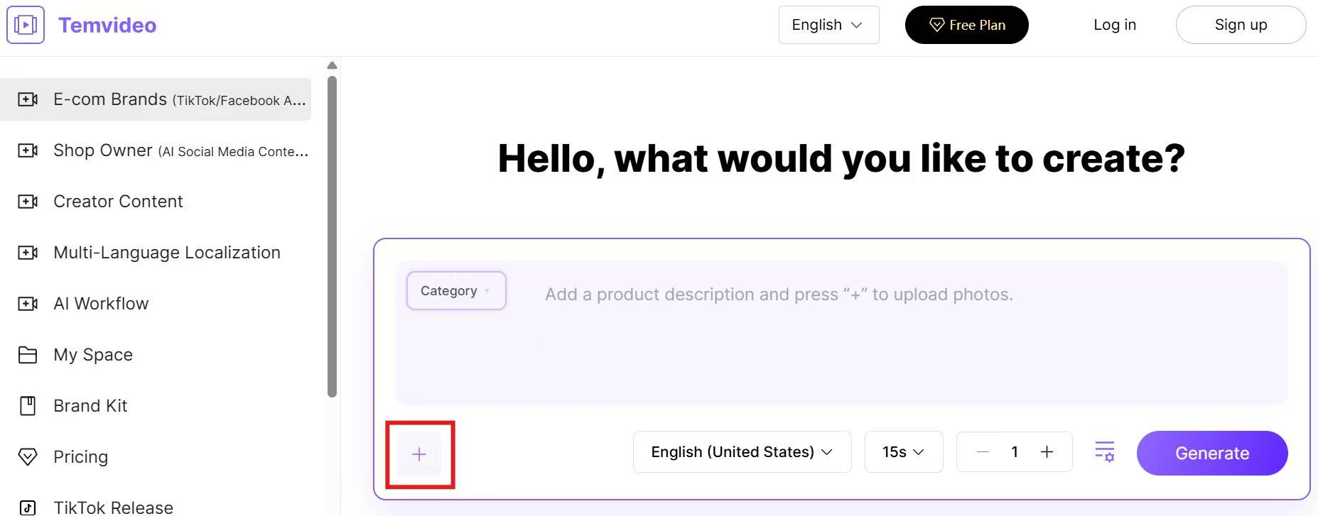Increase the video count with plus
The image size is (1318, 516).
point(1047,452)
